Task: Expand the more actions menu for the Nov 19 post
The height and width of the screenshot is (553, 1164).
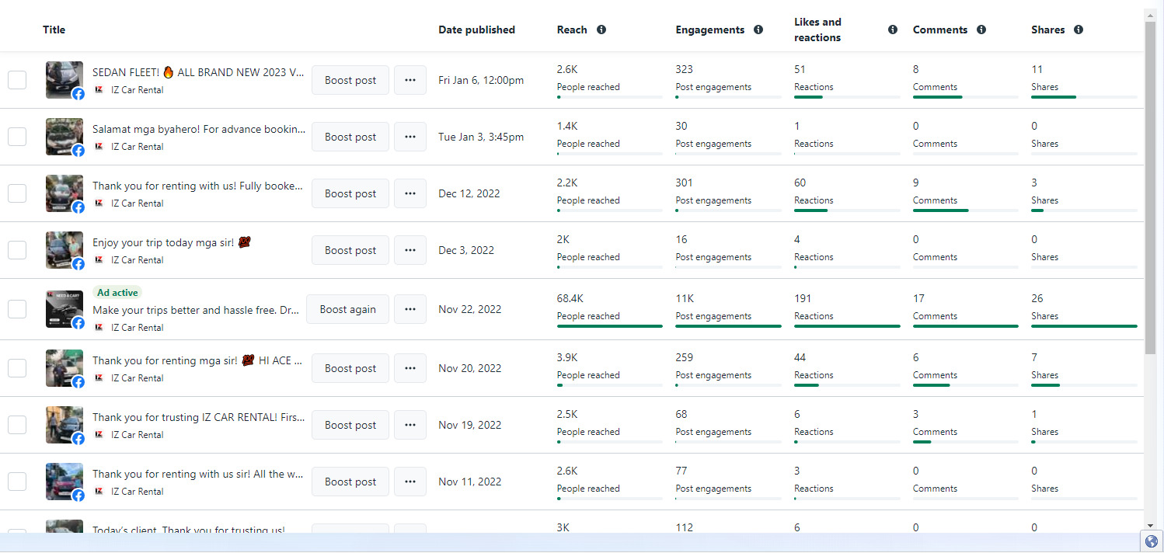Action: (410, 425)
